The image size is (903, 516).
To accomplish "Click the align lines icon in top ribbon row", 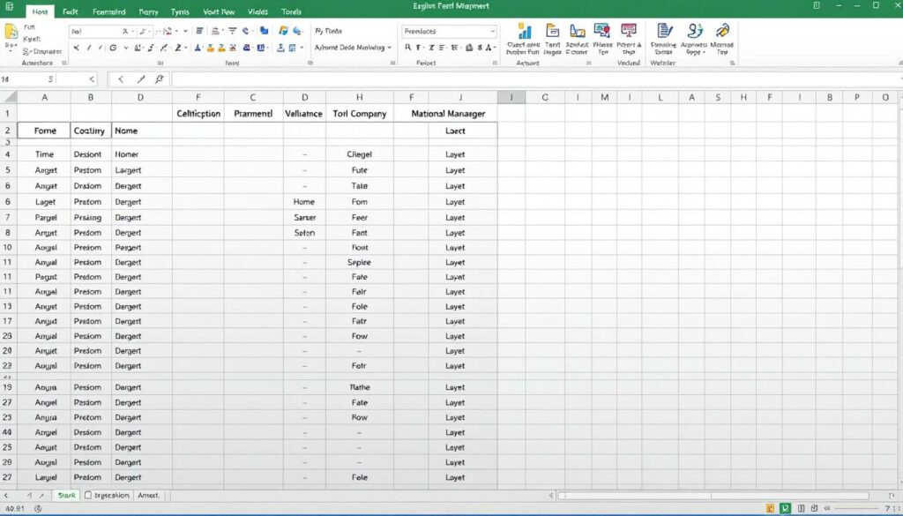I will point(199,31).
